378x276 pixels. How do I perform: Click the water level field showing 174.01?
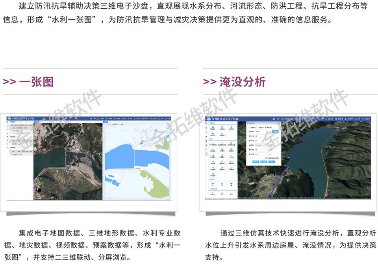pos(262,132)
